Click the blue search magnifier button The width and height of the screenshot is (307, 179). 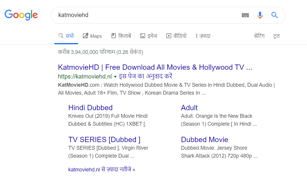pyautogui.click(x=274, y=15)
